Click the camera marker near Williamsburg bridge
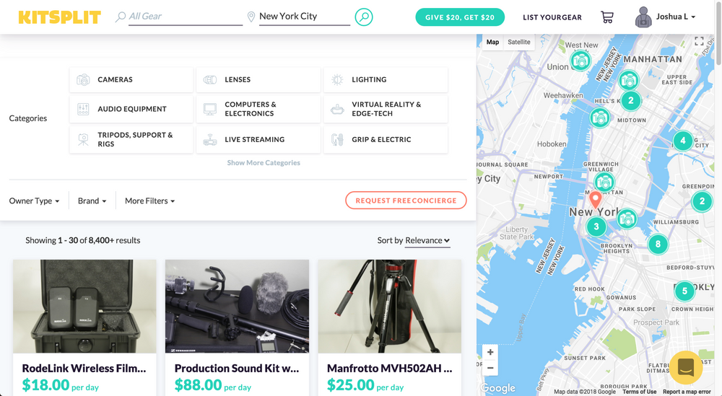 click(627, 219)
